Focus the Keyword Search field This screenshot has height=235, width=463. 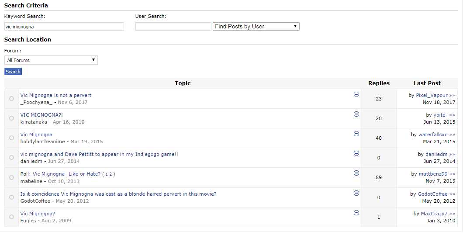coord(64,27)
